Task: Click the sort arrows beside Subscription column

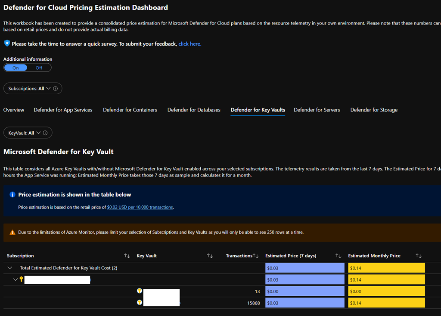Action: point(127,256)
